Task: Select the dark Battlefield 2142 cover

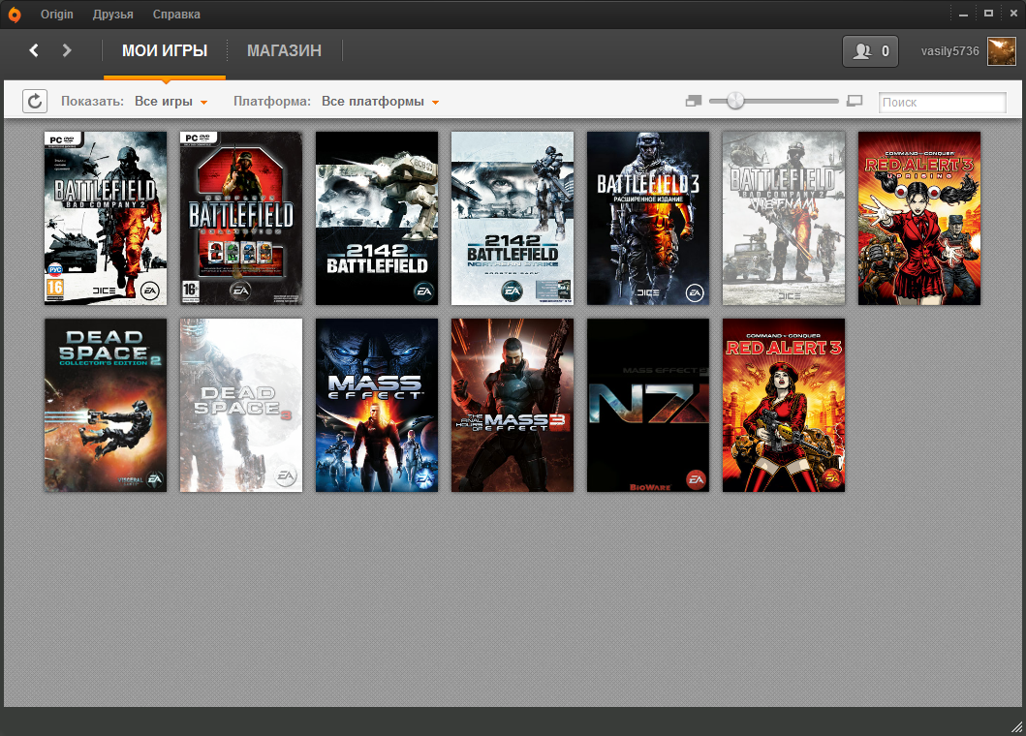Action: click(377, 219)
